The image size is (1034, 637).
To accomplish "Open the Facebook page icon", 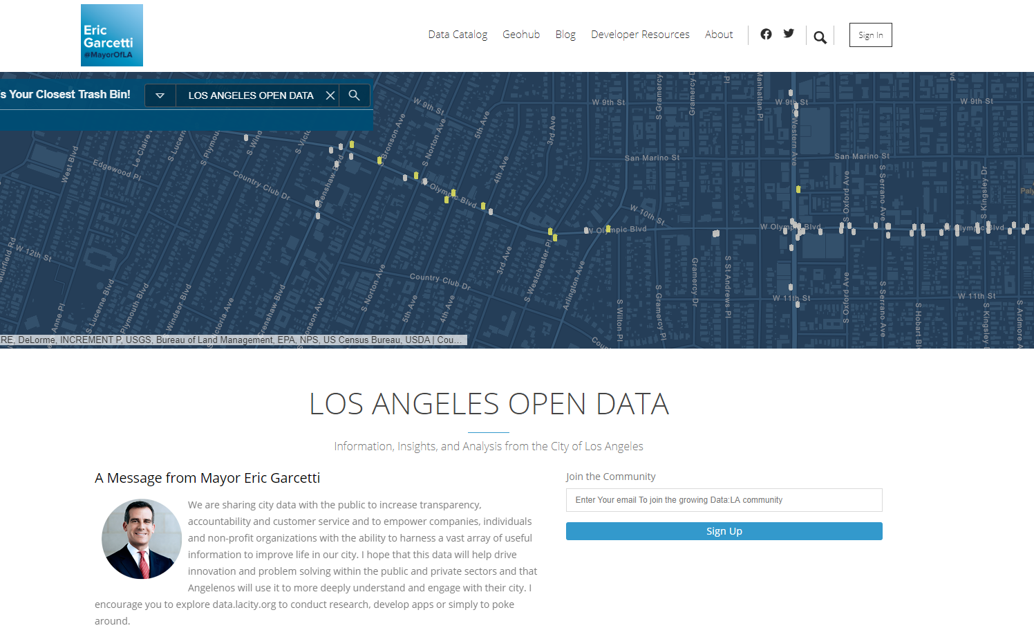I will pos(766,34).
